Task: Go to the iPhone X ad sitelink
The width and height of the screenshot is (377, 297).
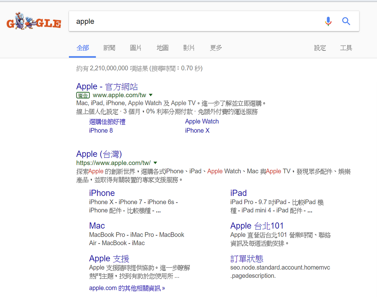Action: click(197, 130)
